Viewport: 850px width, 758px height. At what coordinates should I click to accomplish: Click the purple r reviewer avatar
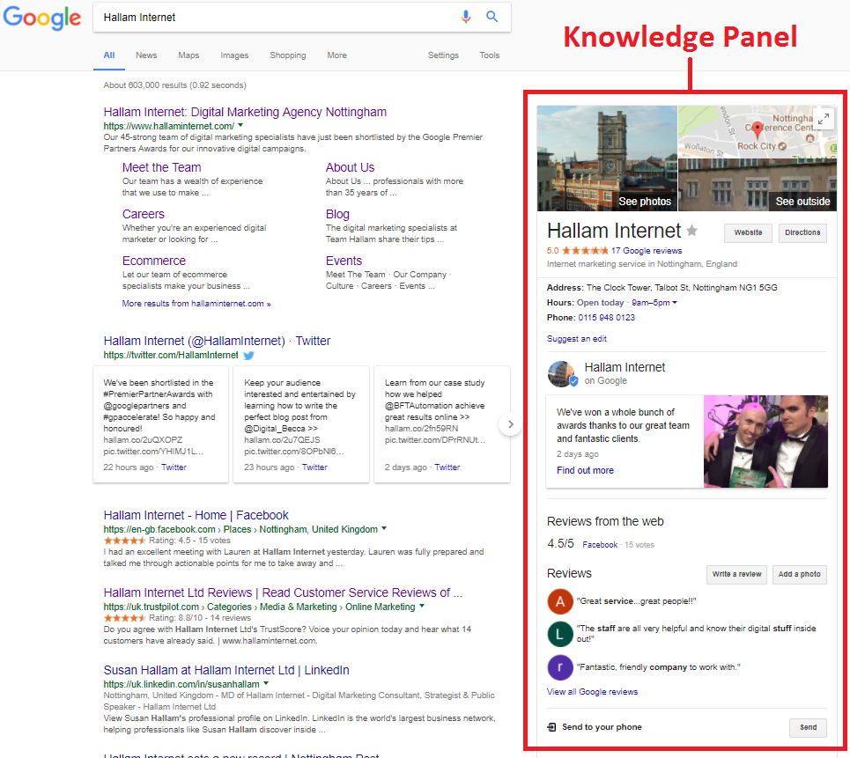tap(561, 667)
